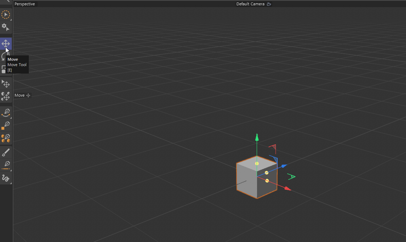
Task: Click the camera icon beside Default Camera
Action: 269,4
